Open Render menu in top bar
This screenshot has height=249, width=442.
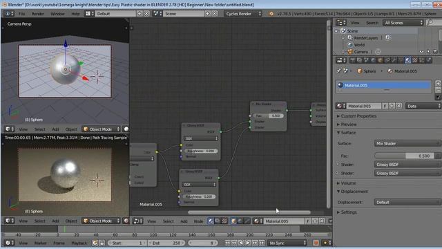point(37,14)
